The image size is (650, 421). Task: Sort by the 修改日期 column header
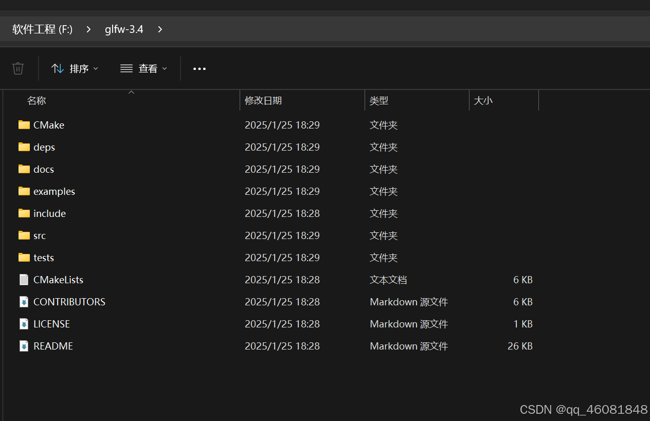tap(263, 100)
